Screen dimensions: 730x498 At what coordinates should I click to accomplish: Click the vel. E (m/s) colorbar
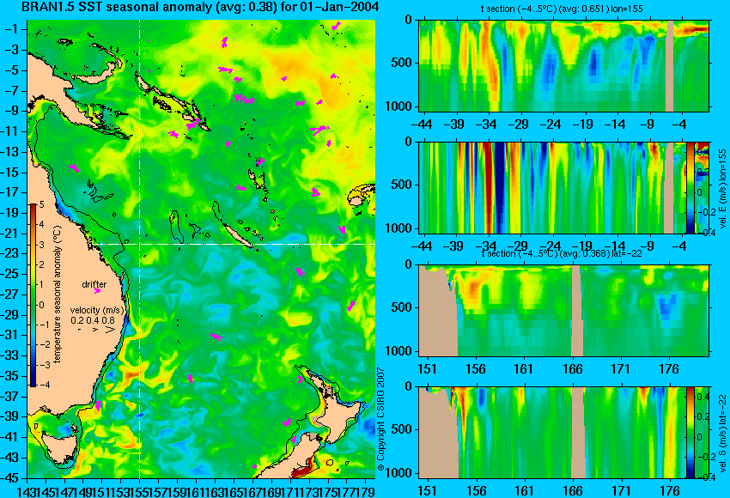[690, 187]
